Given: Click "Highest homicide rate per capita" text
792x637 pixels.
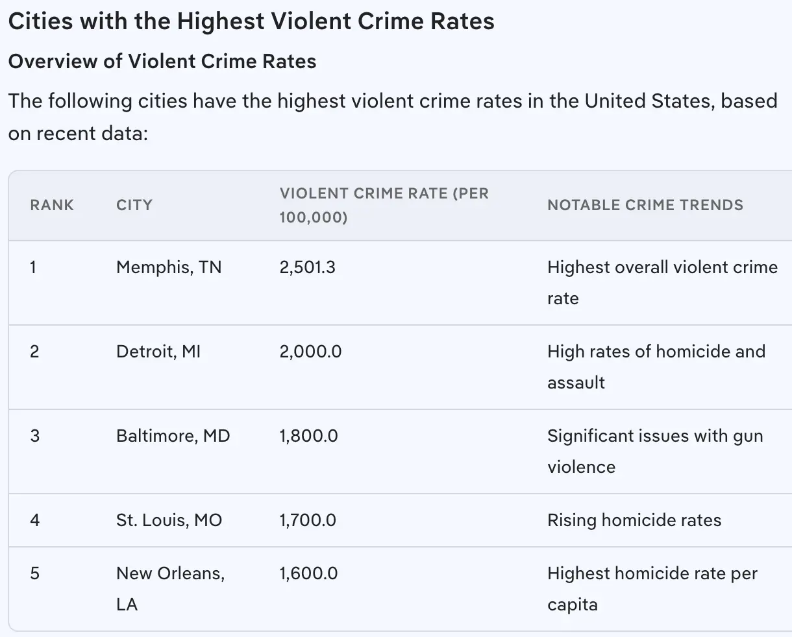Looking at the screenshot, I should (652, 588).
